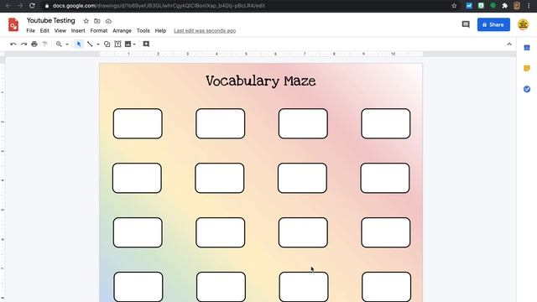Expand the line type dropdown arrow
Viewport: 537px width, 302px height.
98,44
